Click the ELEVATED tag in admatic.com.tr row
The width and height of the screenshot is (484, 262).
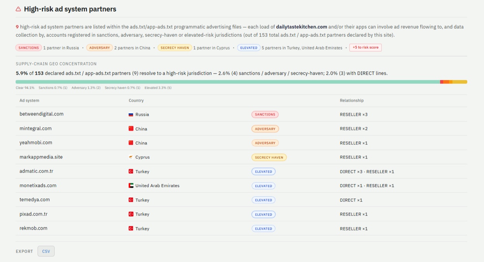tap(263, 171)
